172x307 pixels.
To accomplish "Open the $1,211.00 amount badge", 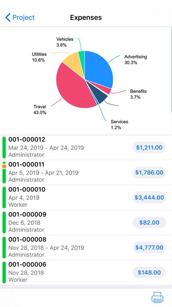I will pos(149,147).
